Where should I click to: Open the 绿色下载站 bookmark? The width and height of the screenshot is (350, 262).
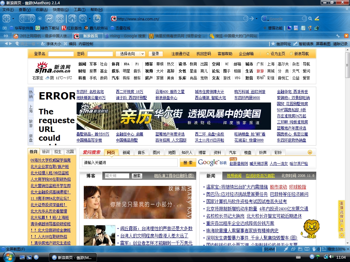(47, 28)
